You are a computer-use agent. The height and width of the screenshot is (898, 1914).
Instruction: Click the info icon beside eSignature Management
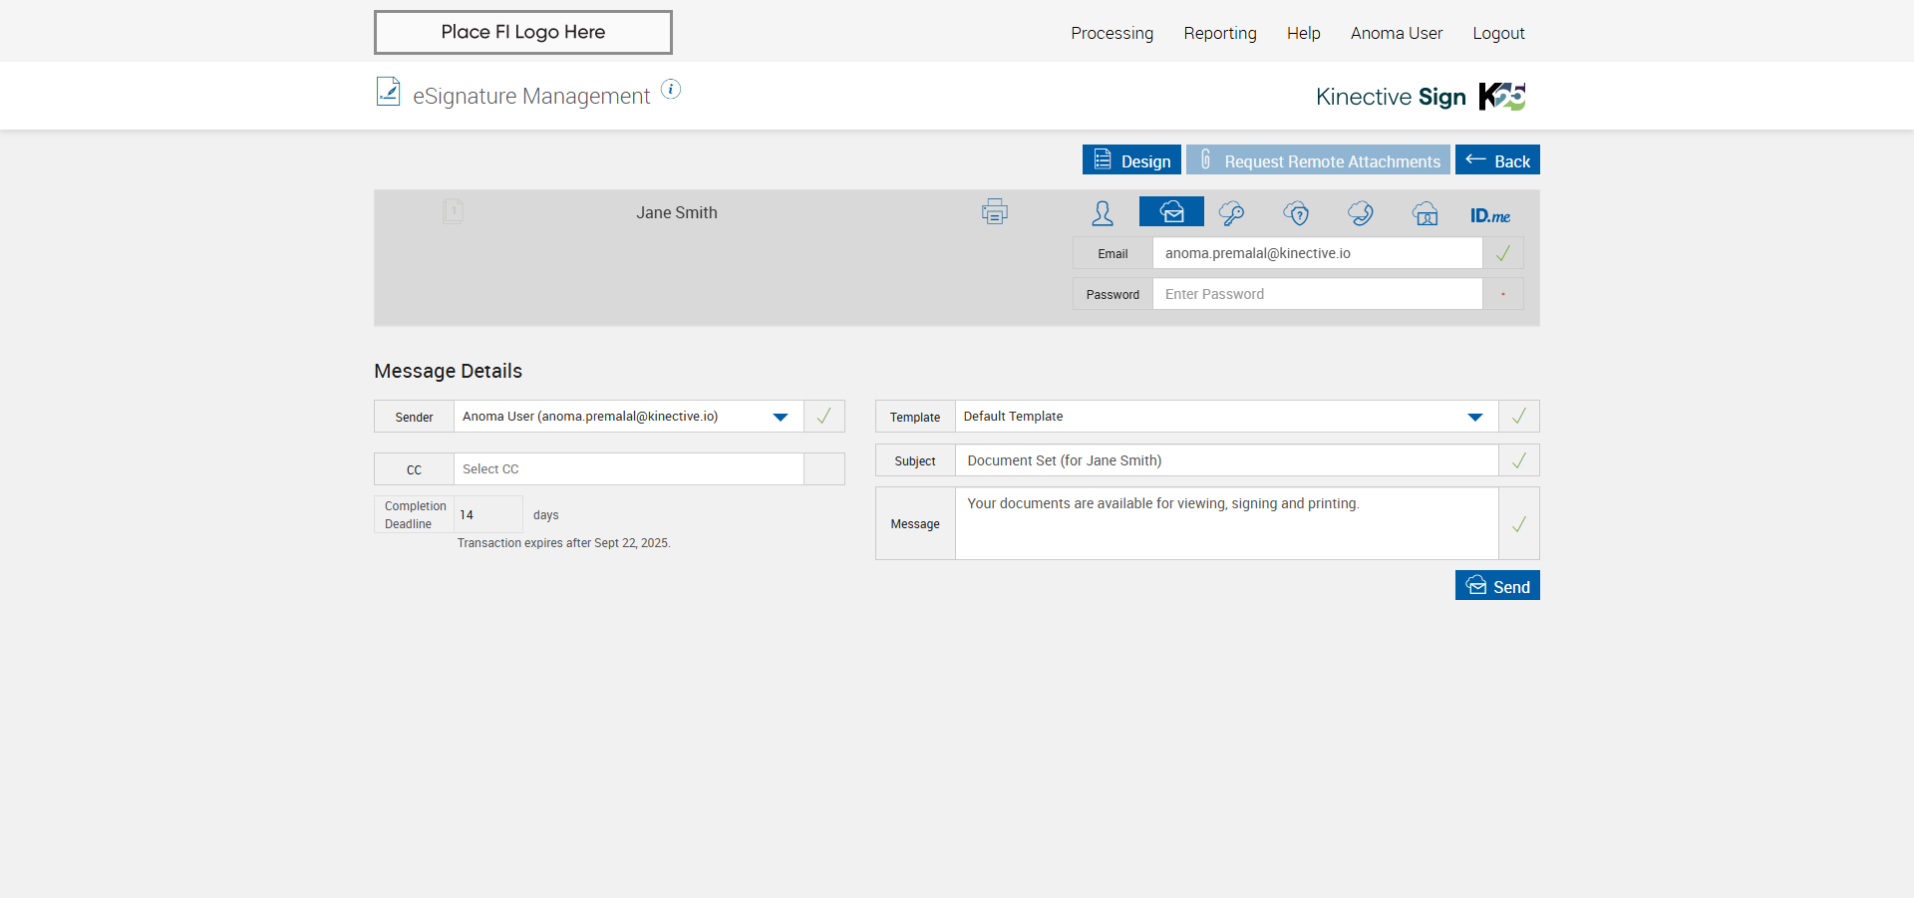(x=671, y=90)
